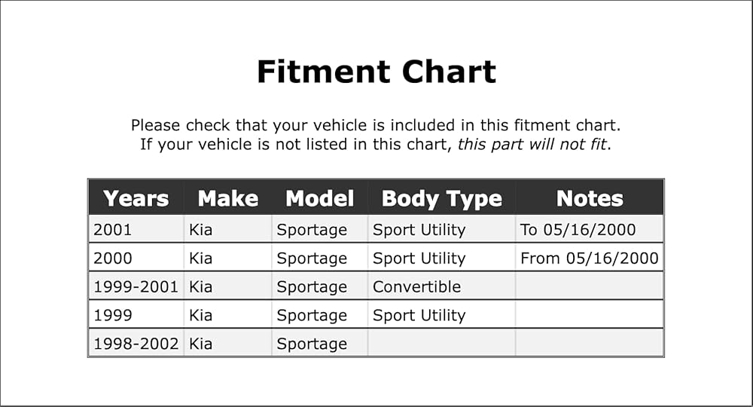Select Sport Utility in the 2001 row

441,229
